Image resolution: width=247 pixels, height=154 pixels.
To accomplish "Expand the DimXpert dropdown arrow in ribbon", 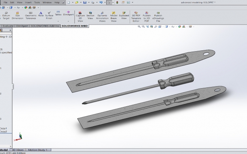I will tap(68, 21).
